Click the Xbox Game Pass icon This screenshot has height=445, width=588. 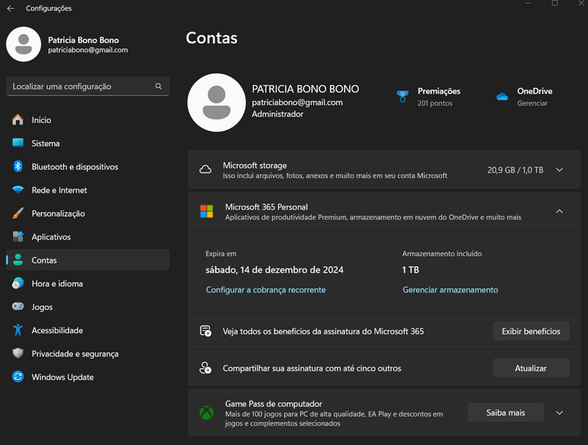click(x=206, y=412)
